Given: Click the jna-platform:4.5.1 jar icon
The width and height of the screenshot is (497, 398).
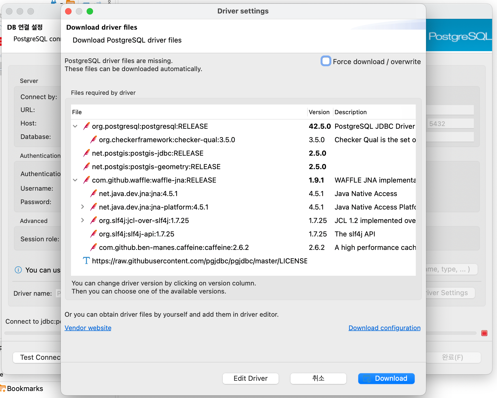Looking at the screenshot, I should 93,207.
